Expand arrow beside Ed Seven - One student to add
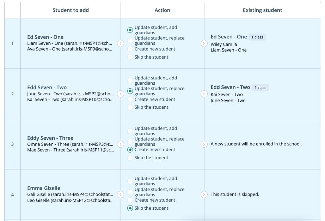This screenshot has width=325, height=221. [x=121, y=43]
